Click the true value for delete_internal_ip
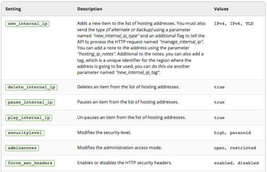The width and height of the screenshot is (267, 172). (219, 87)
